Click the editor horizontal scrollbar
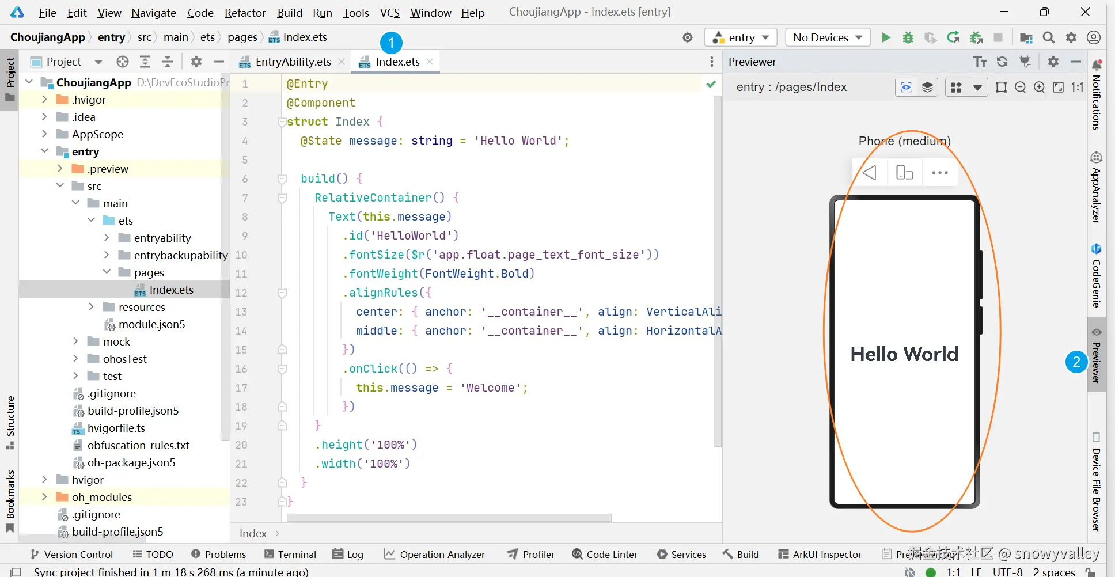This screenshot has width=1115, height=577. click(x=449, y=518)
